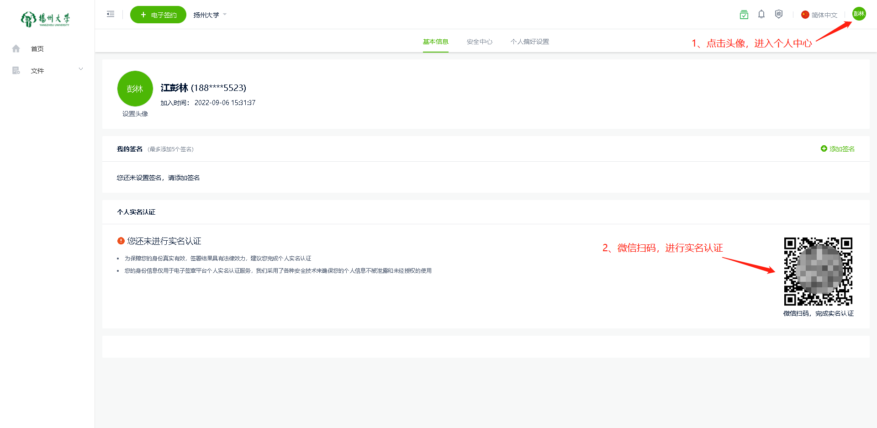Image resolution: width=877 pixels, height=428 pixels.
Task: Click the large green 彭林 profile avatar
Action: [x=135, y=89]
